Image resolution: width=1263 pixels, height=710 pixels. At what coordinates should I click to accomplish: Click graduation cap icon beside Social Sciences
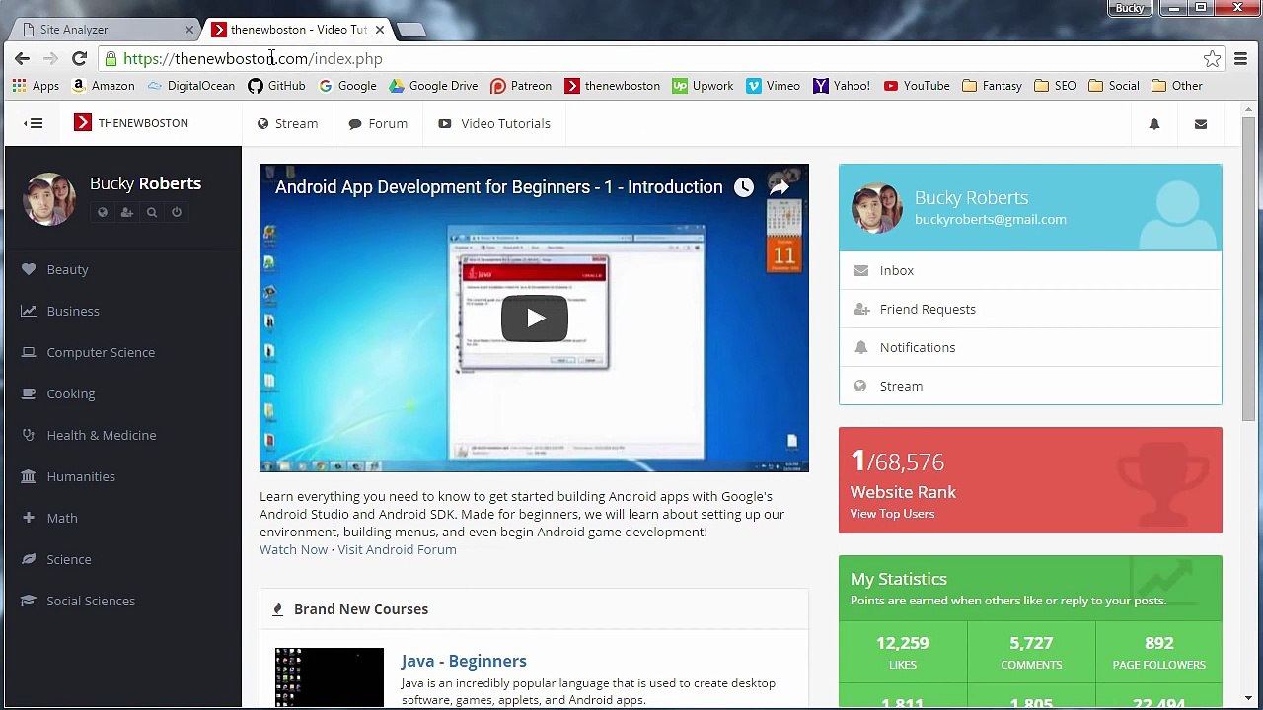point(29,601)
